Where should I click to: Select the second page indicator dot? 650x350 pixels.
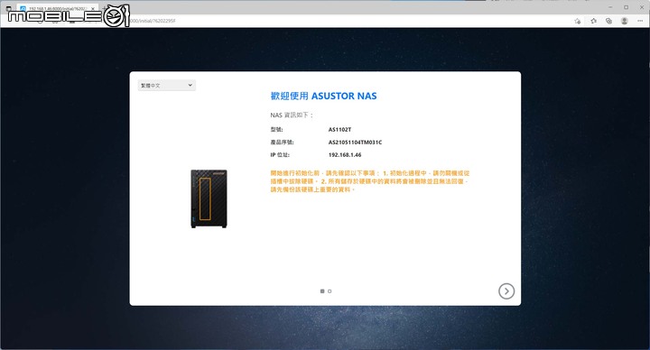[330, 291]
